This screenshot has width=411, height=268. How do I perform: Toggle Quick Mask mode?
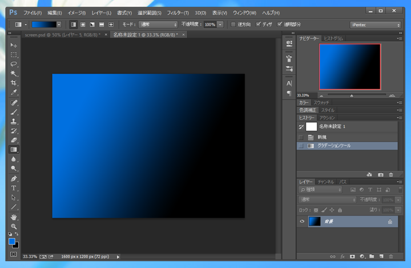click(13, 254)
